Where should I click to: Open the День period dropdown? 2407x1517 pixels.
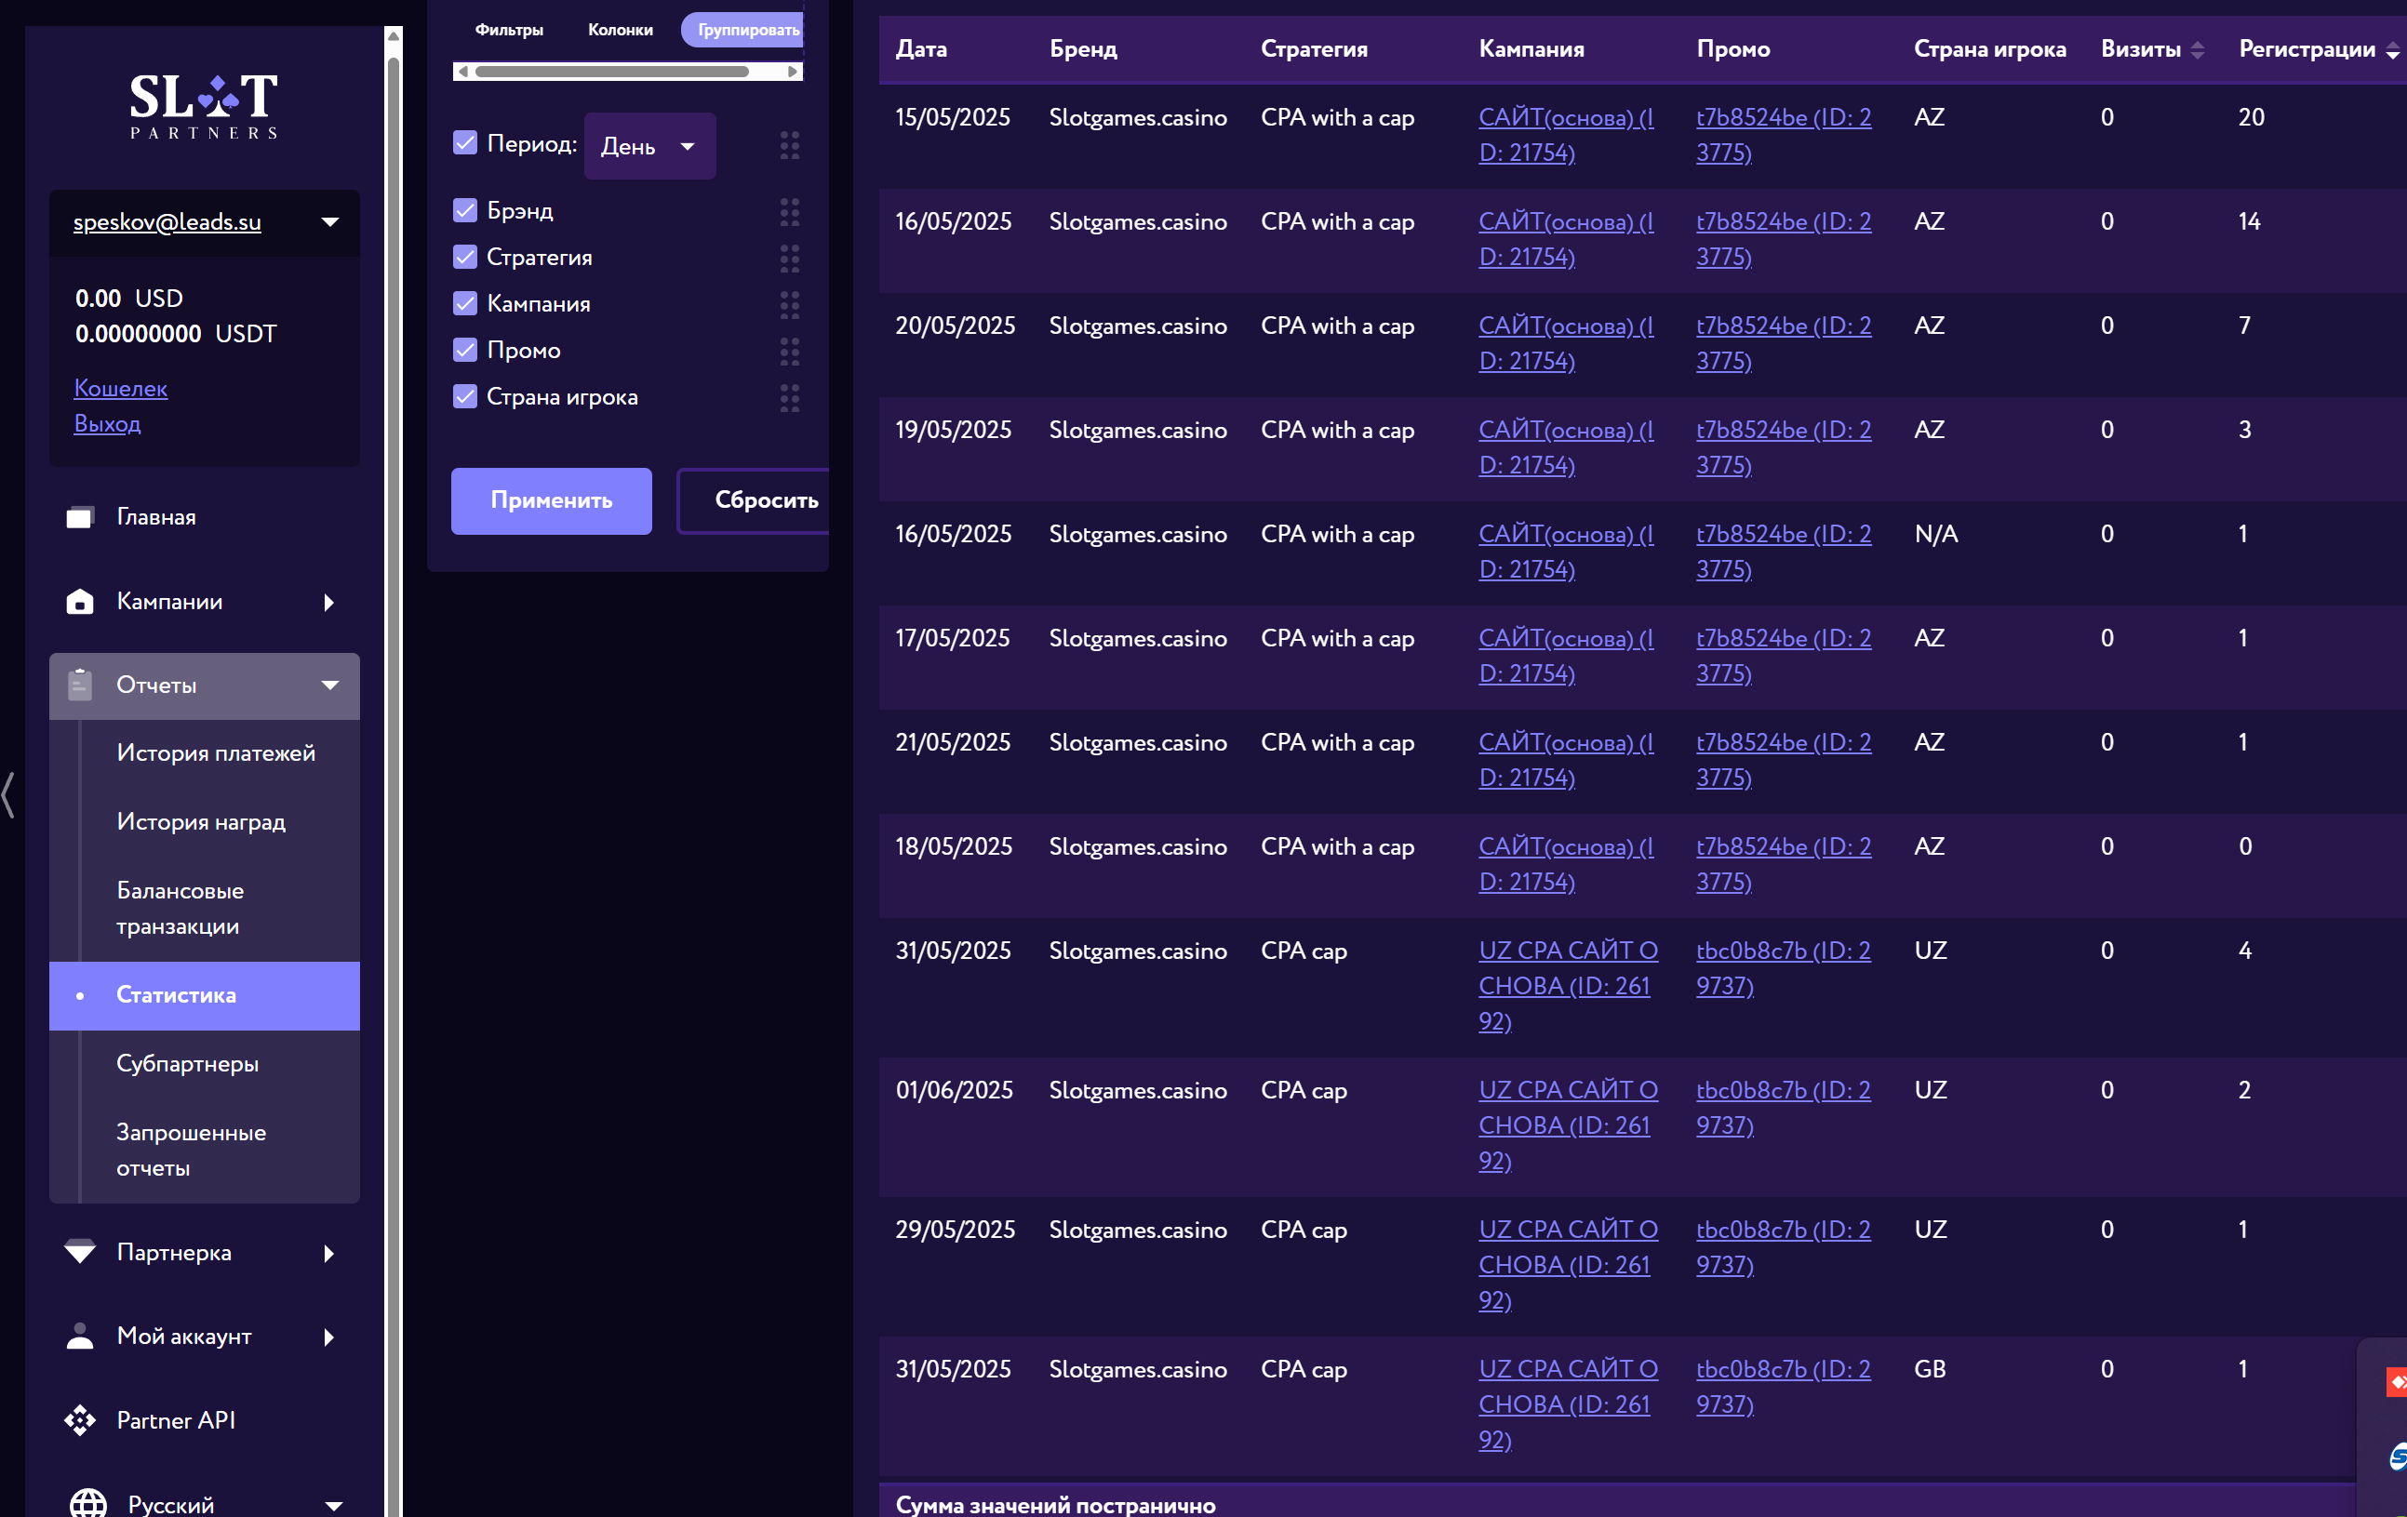(649, 146)
